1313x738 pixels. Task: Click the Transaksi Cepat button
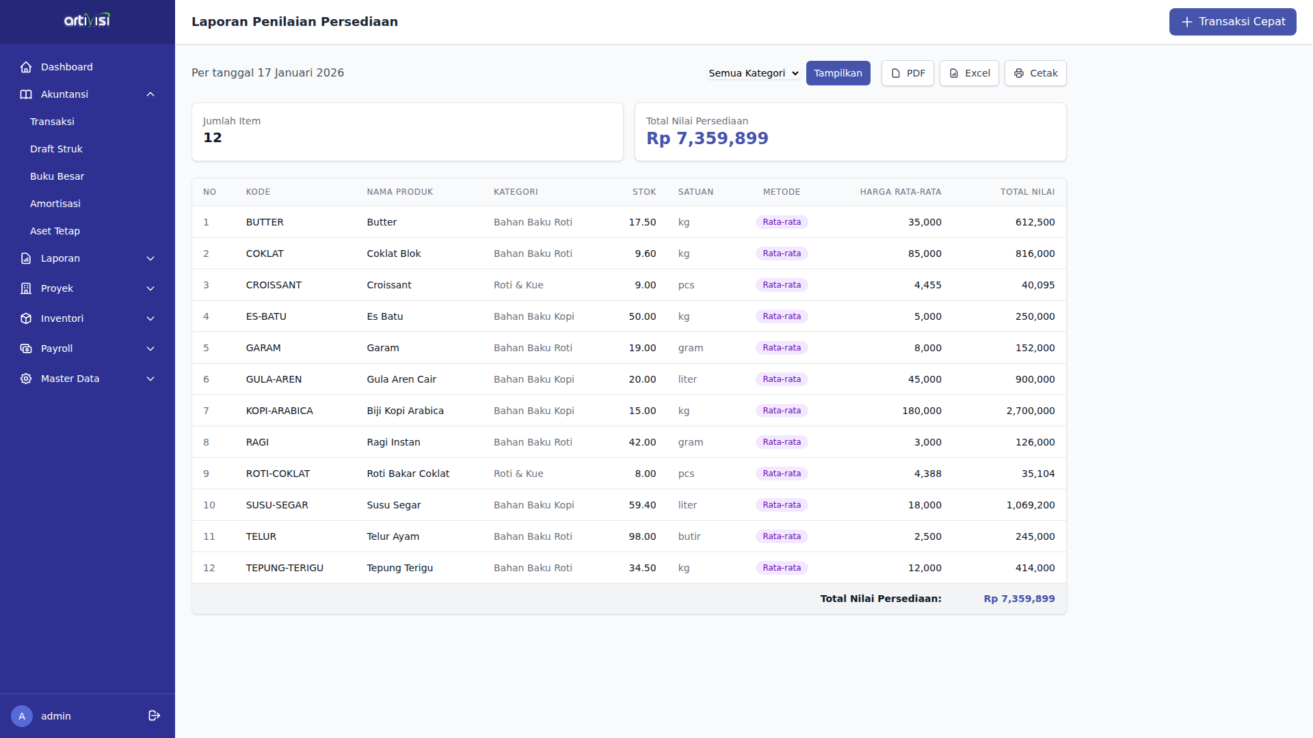[1232, 22]
